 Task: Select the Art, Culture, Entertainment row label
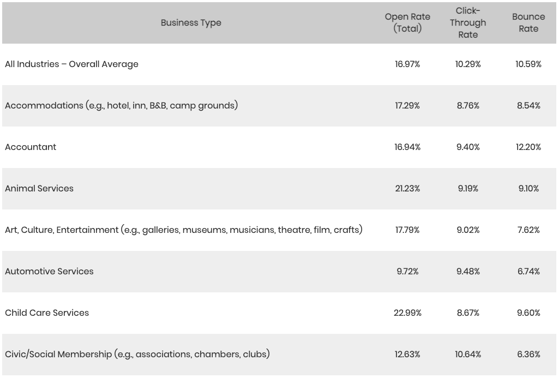coord(183,230)
